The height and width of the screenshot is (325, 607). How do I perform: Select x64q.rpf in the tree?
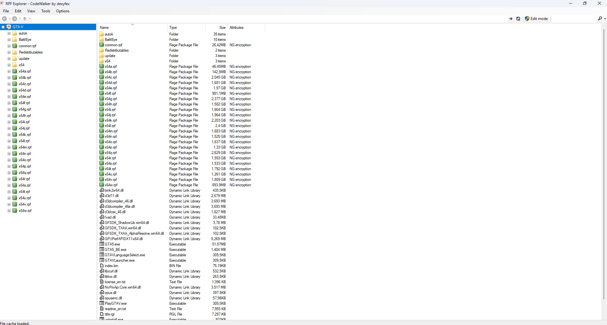25,173
